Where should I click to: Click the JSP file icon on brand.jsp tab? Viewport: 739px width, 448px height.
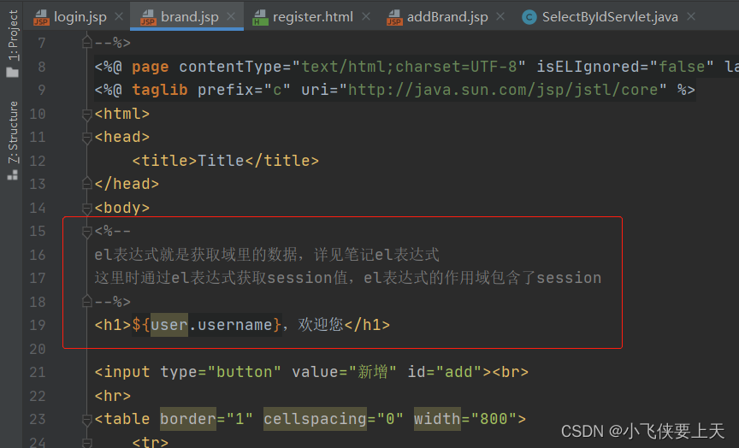click(148, 17)
